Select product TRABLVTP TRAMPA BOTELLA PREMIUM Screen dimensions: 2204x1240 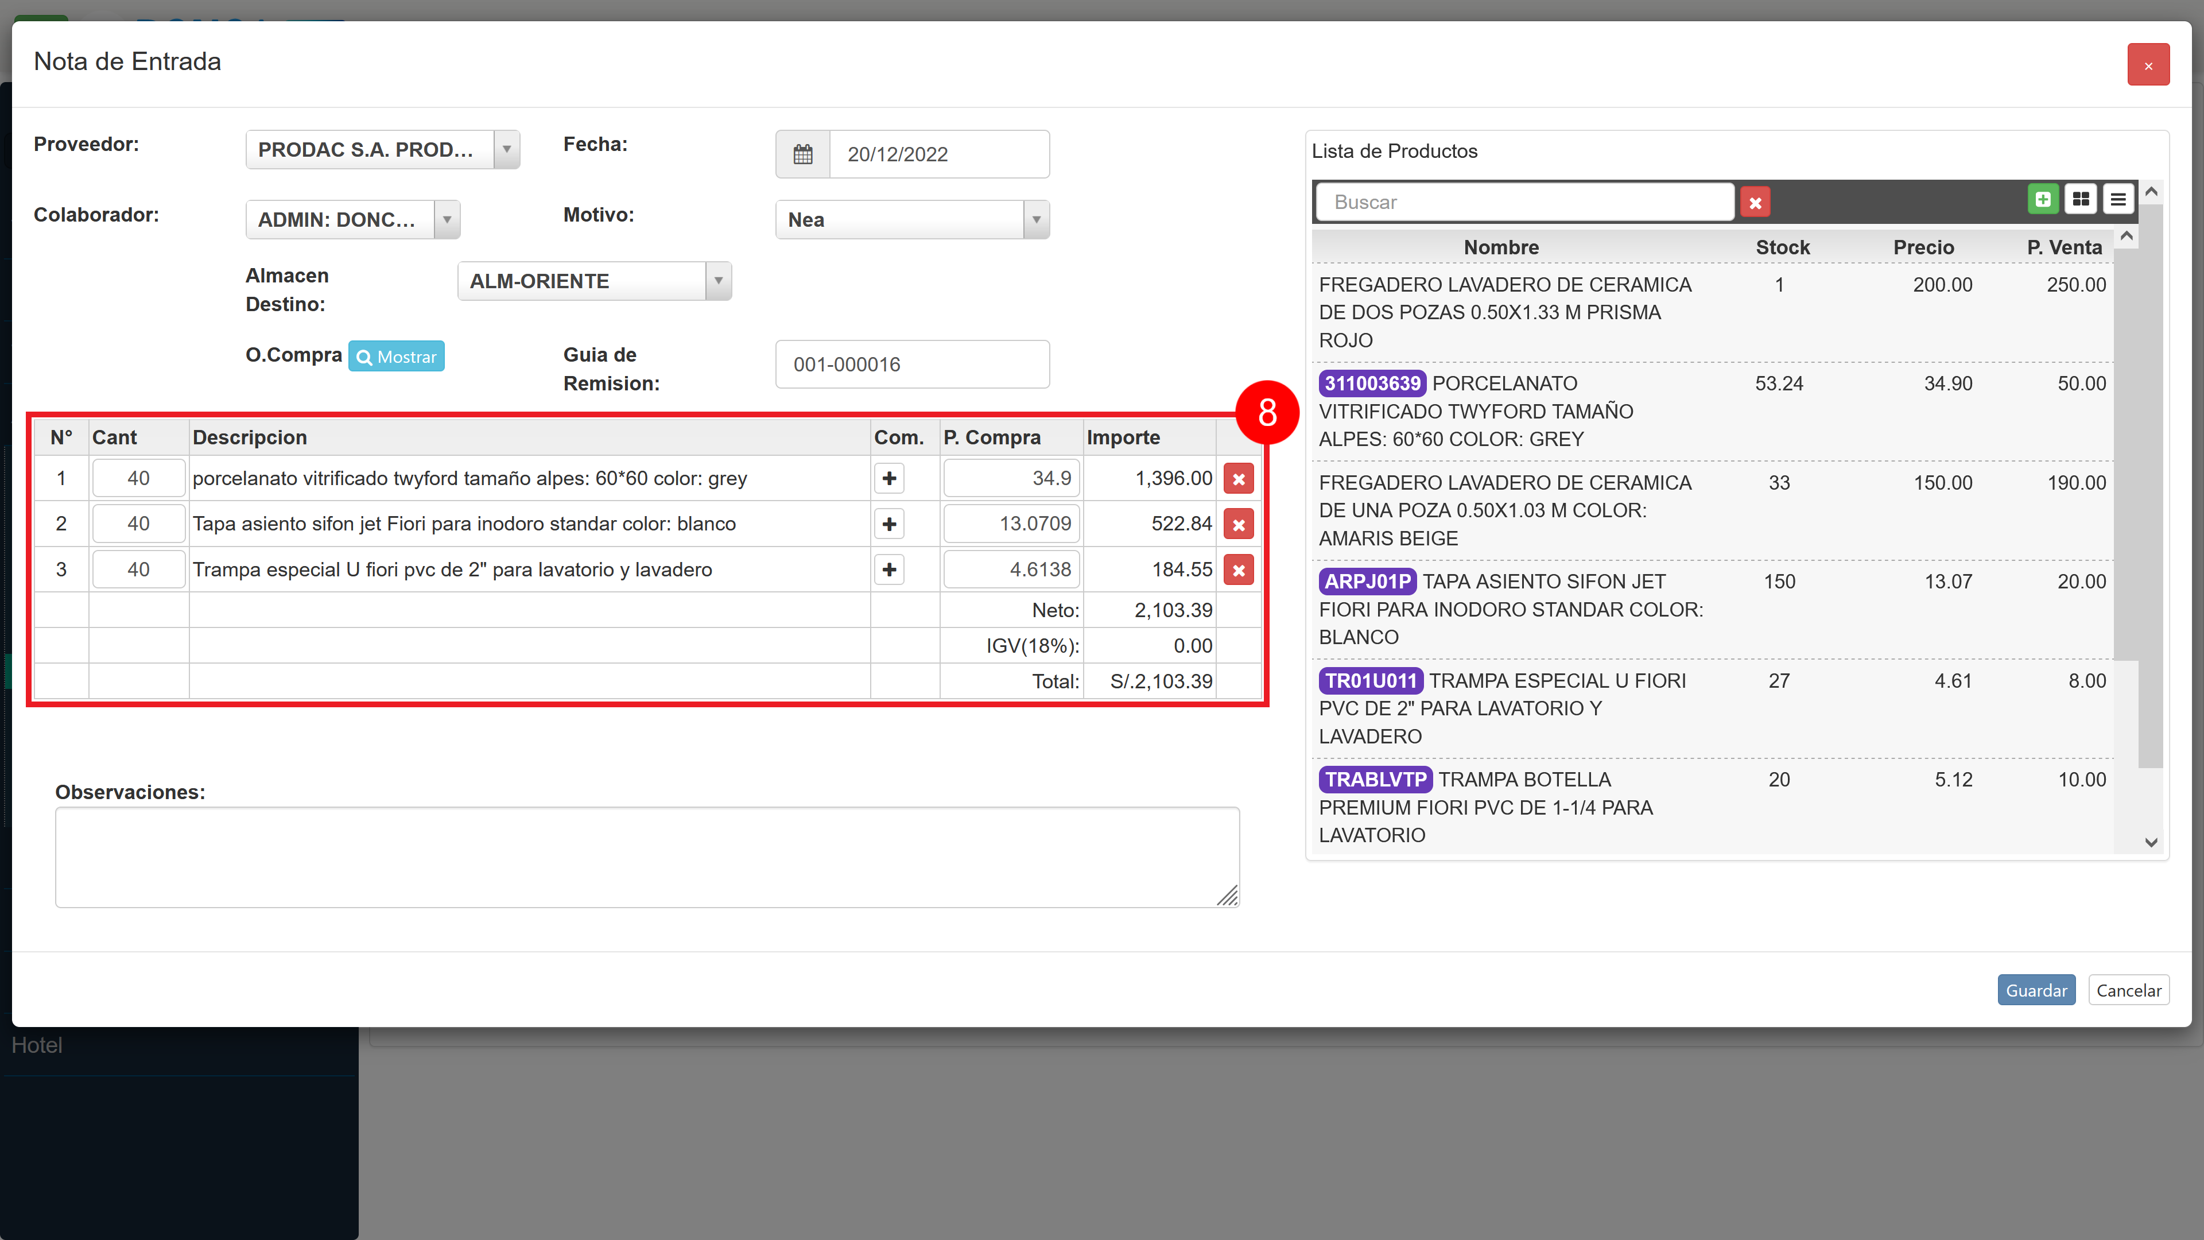(x=1712, y=807)
